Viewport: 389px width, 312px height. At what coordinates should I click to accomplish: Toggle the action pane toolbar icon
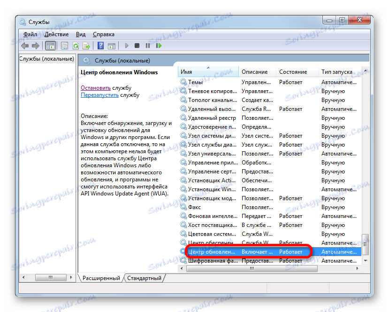click(x=112, y=46)
